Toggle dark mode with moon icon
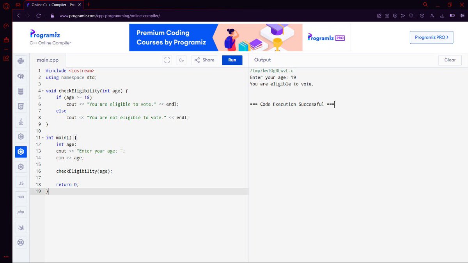 [181, 60]
